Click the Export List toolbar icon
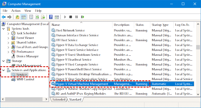Viewport: 201px width, 108px height. (x=43, y=17)
